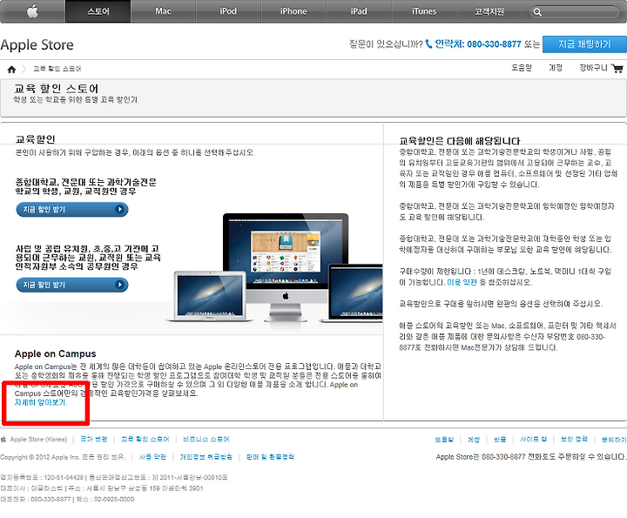Open the 판매 및 환불정책 footer link

click(x=270, y=457)
